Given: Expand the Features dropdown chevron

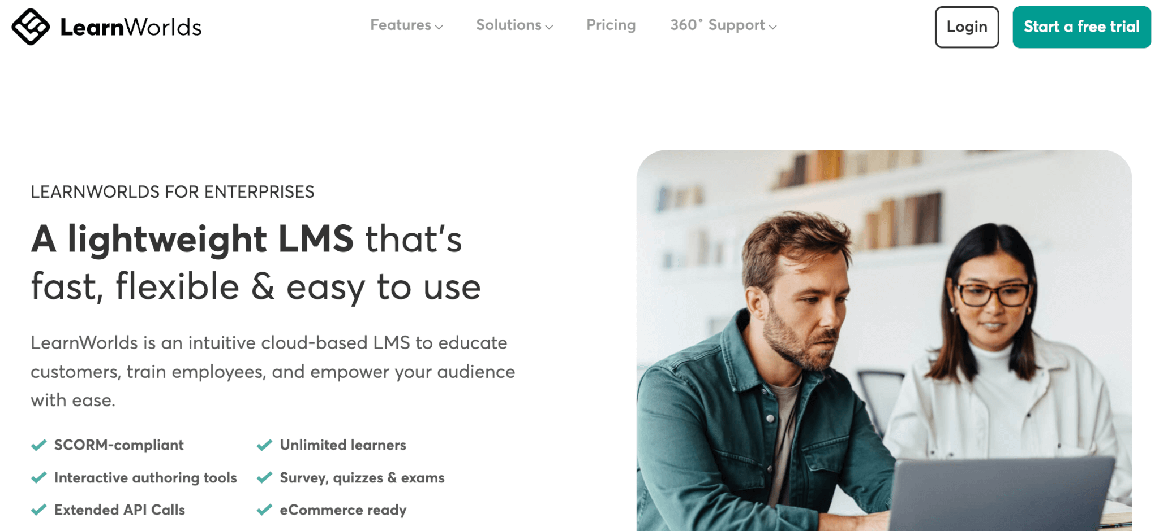Looking at the screenshot, I should [439, 27].
